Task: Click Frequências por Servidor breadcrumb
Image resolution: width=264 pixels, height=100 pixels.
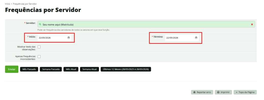Action: pyautogui.click(x=25, y=4)
